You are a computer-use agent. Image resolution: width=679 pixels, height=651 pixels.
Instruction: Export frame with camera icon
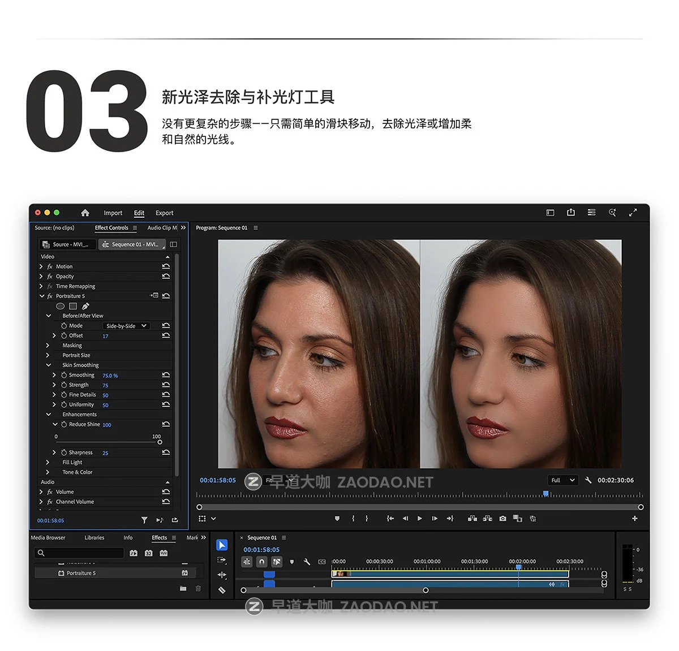[502, 518]
